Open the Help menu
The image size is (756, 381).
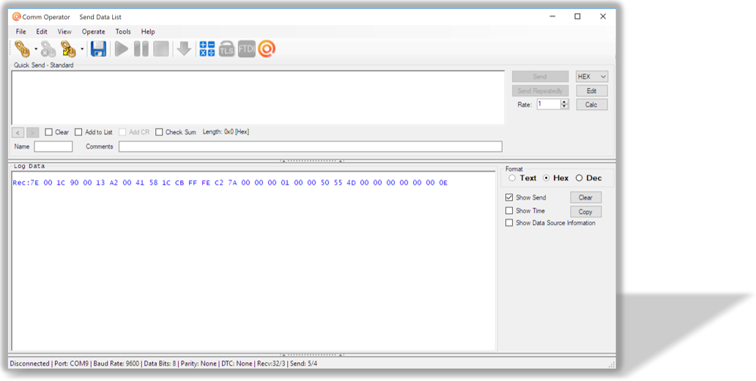click(148, 32)
